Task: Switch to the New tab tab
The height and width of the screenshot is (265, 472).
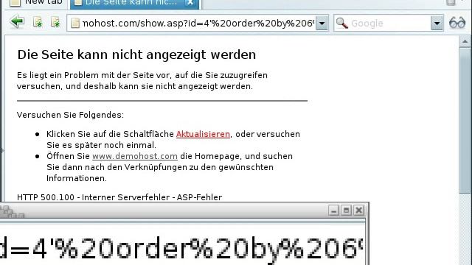Action: coord(35,3)
